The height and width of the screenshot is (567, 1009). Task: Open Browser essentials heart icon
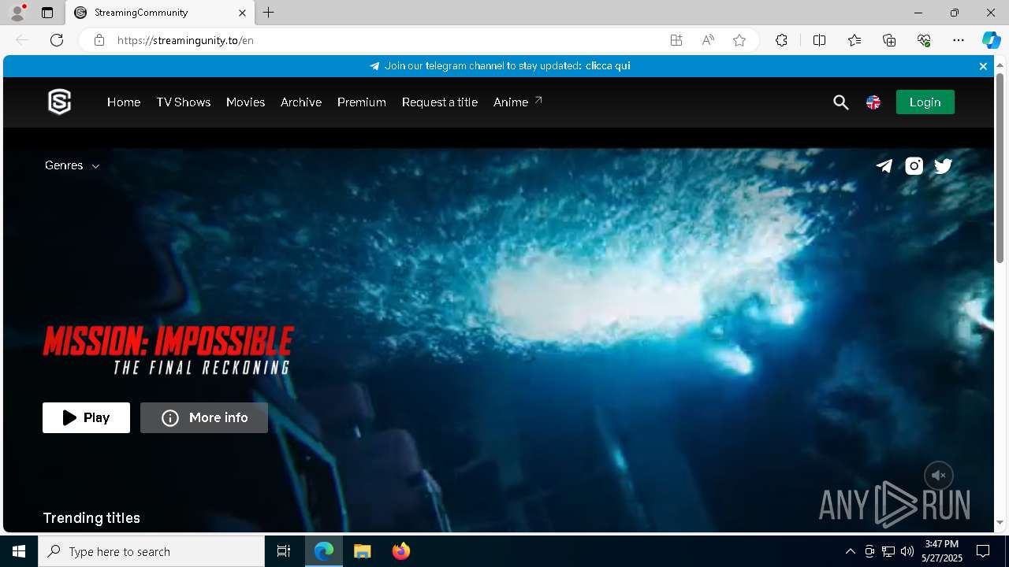(924, 40)
